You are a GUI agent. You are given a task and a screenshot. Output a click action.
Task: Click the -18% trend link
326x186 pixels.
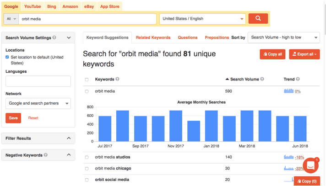[x=299, y=157]
